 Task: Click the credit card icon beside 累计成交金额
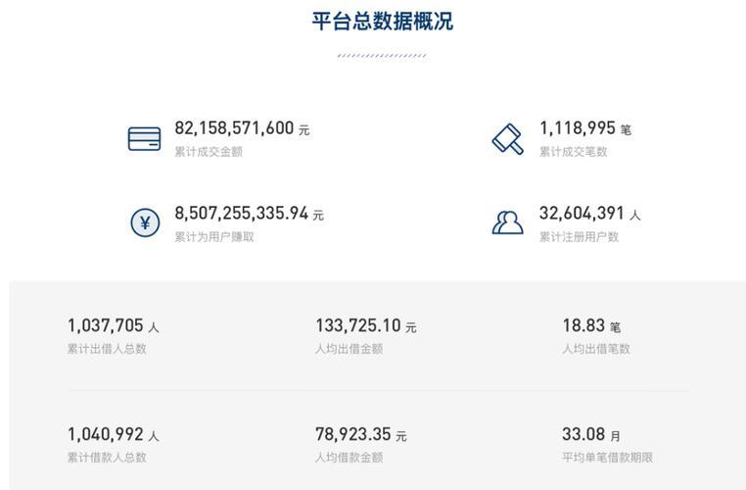(144, 138)
